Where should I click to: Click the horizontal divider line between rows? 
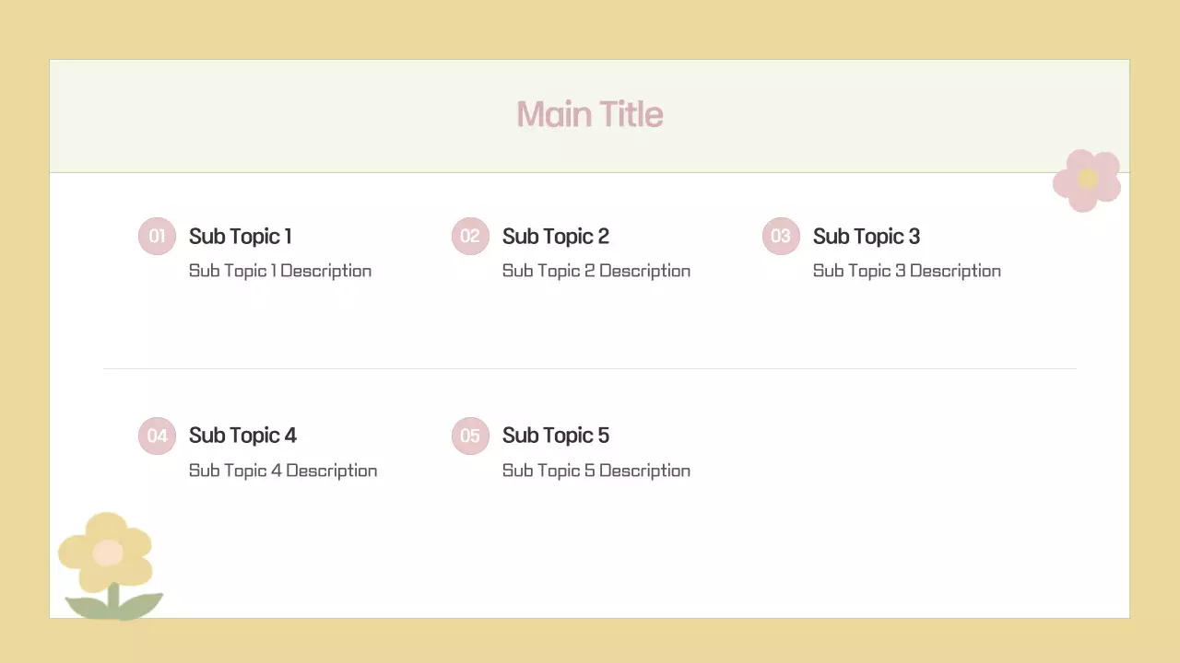pos(590,368)
